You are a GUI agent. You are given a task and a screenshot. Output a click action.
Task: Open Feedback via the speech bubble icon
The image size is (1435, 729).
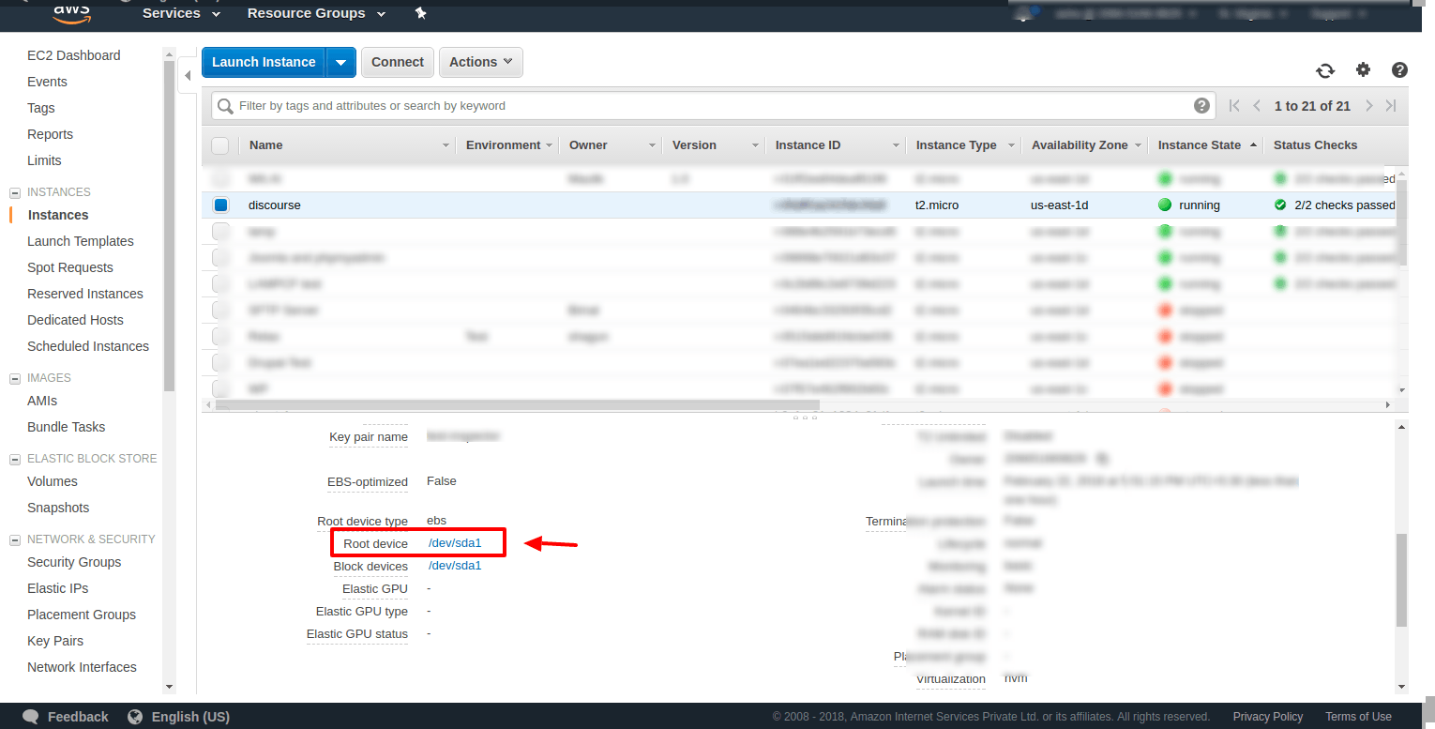point(30,716)
